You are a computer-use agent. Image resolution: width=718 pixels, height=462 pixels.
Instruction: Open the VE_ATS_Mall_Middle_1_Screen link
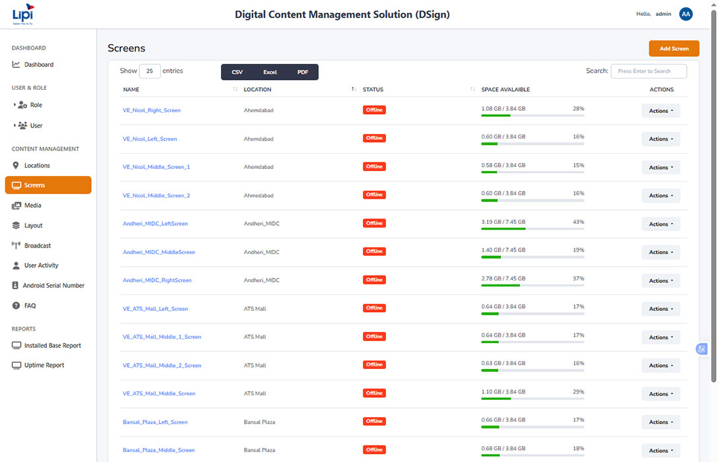pos(162,337)
